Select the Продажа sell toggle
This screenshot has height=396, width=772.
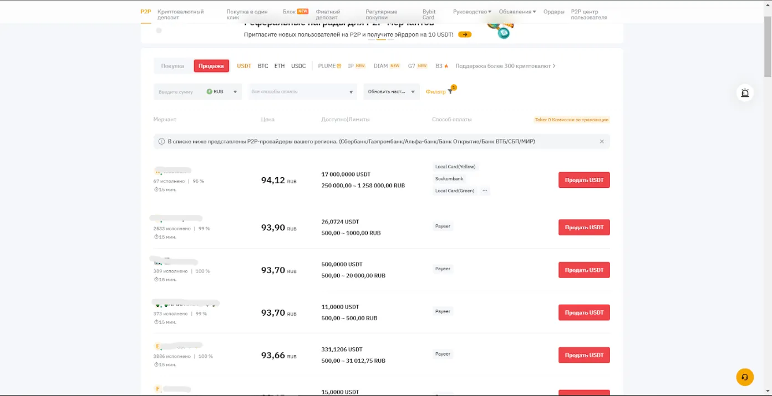pos(211,66)
